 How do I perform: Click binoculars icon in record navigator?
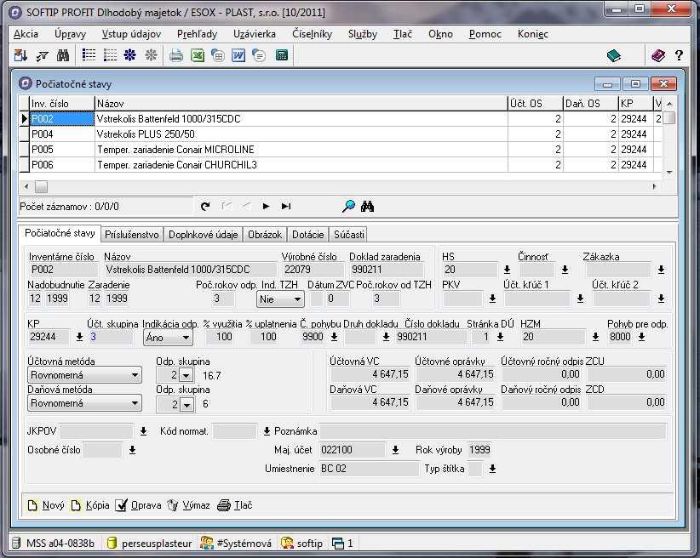(x=367, y=206)
